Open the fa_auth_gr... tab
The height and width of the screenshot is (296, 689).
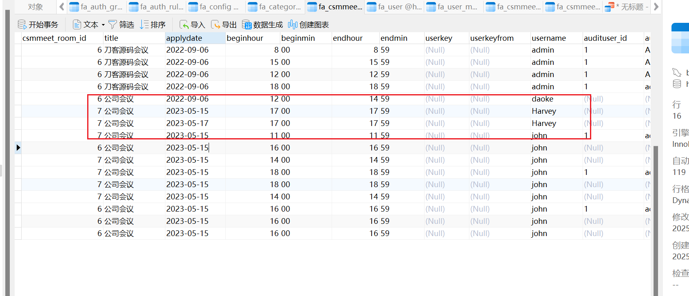pyautogui.click(x=97, y=7)
